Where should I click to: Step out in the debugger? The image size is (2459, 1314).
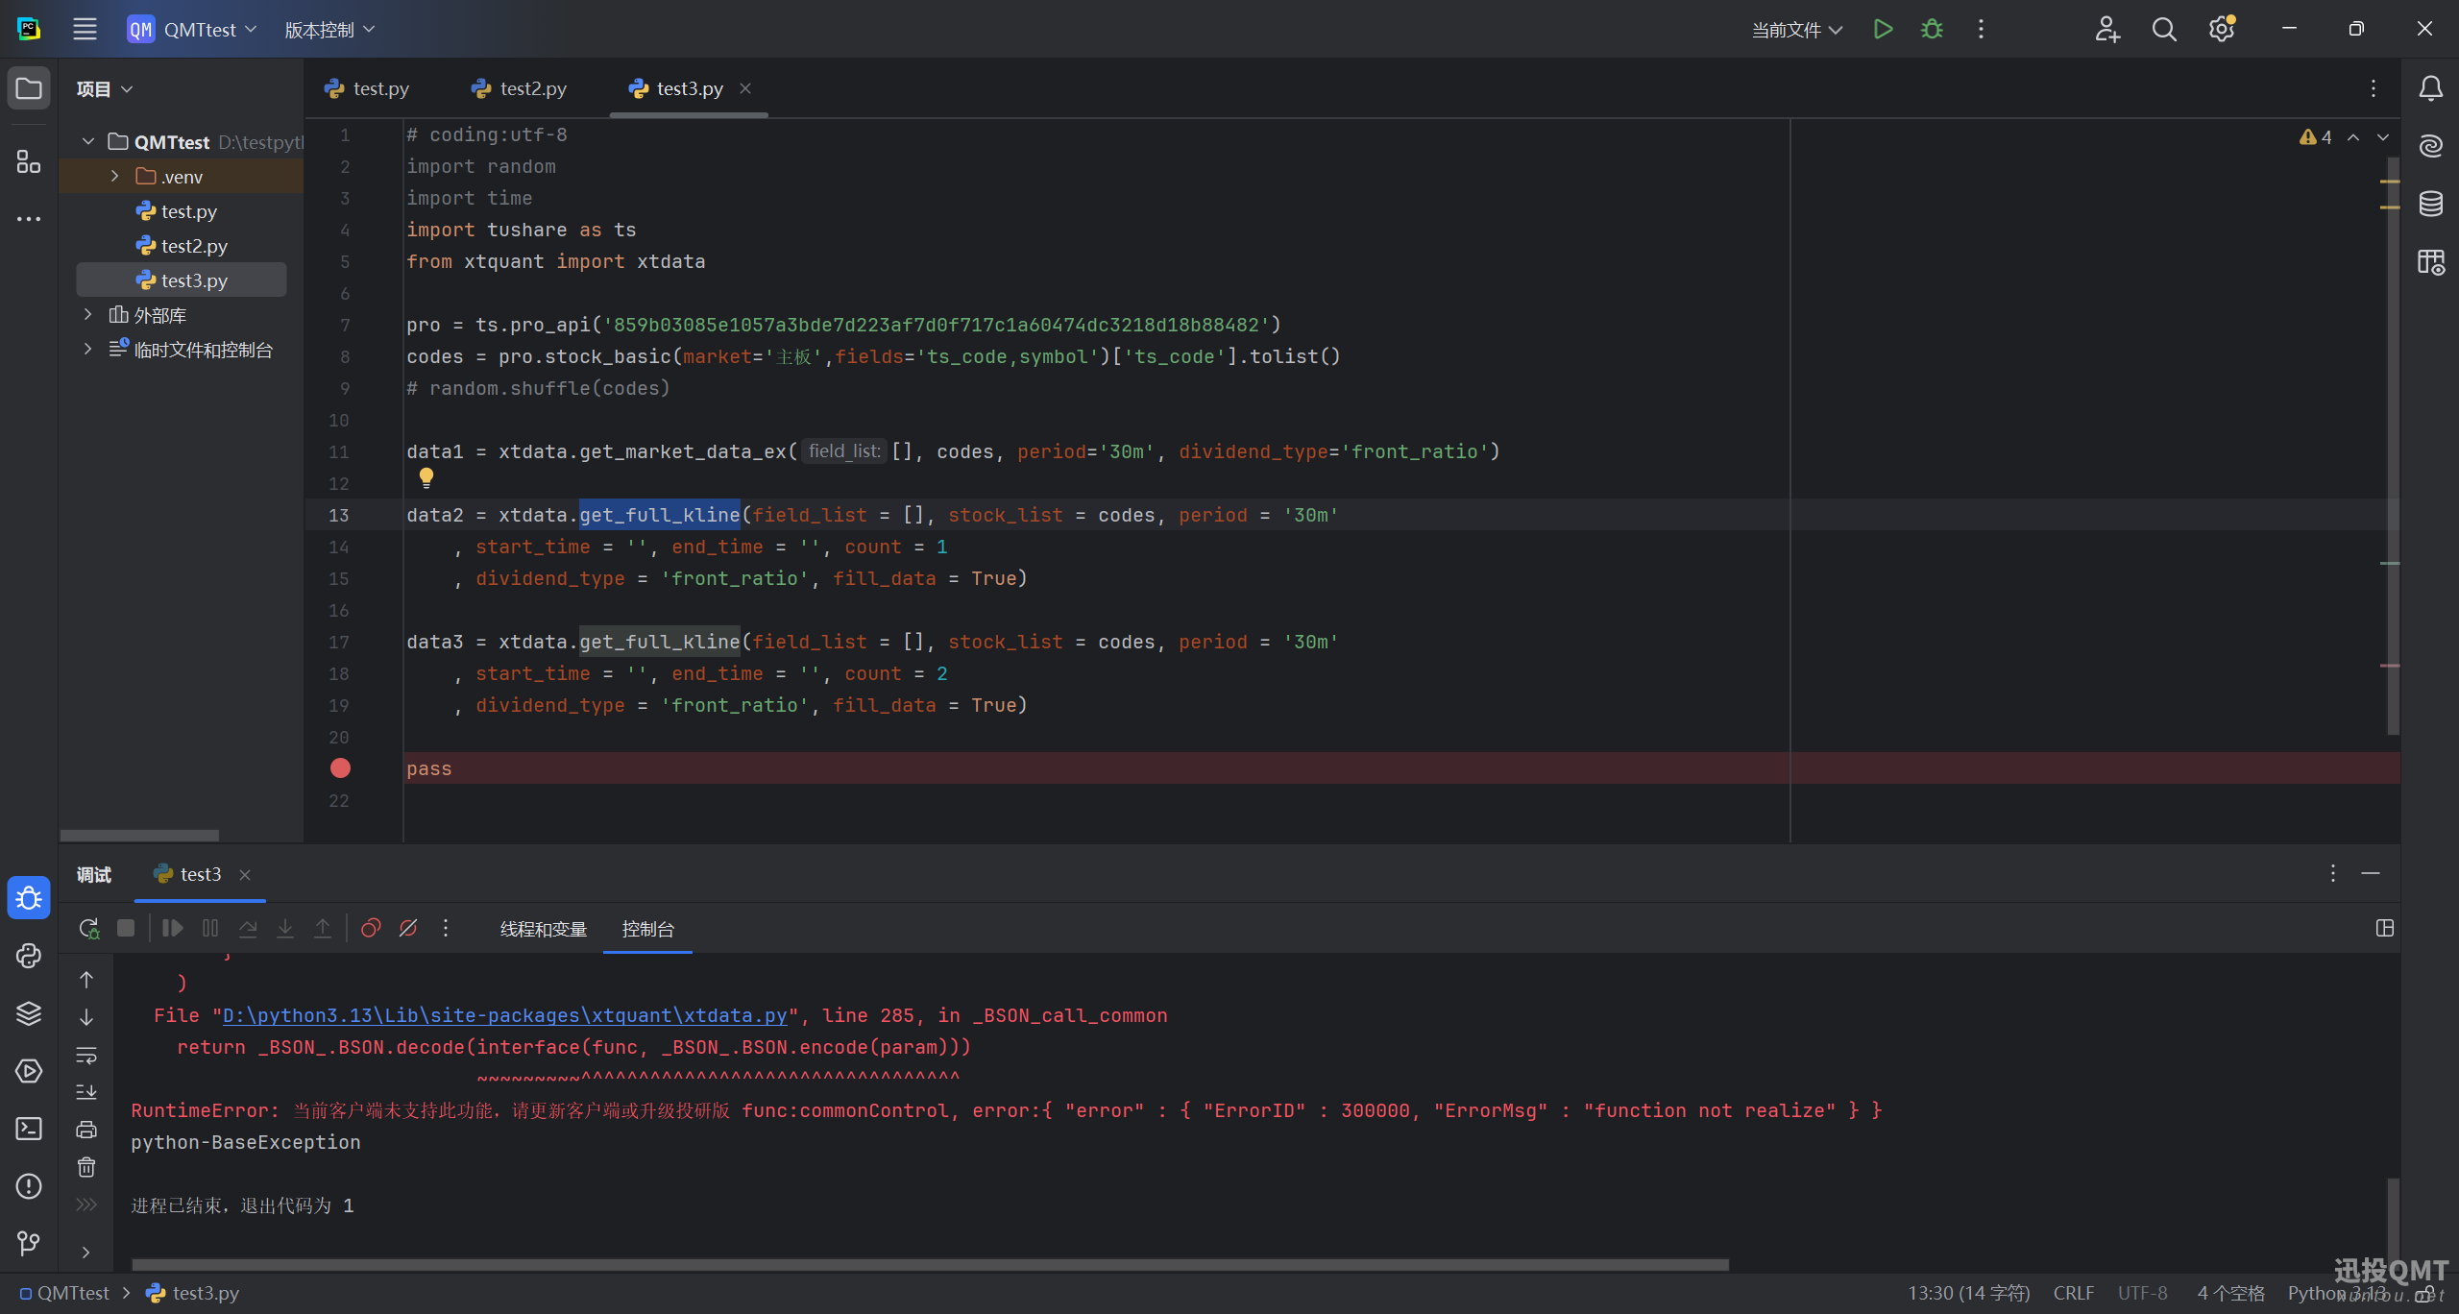pos(323,928)
